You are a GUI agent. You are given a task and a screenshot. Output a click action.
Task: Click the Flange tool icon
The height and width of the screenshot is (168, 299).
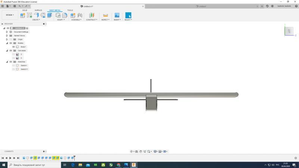[36, 15]
